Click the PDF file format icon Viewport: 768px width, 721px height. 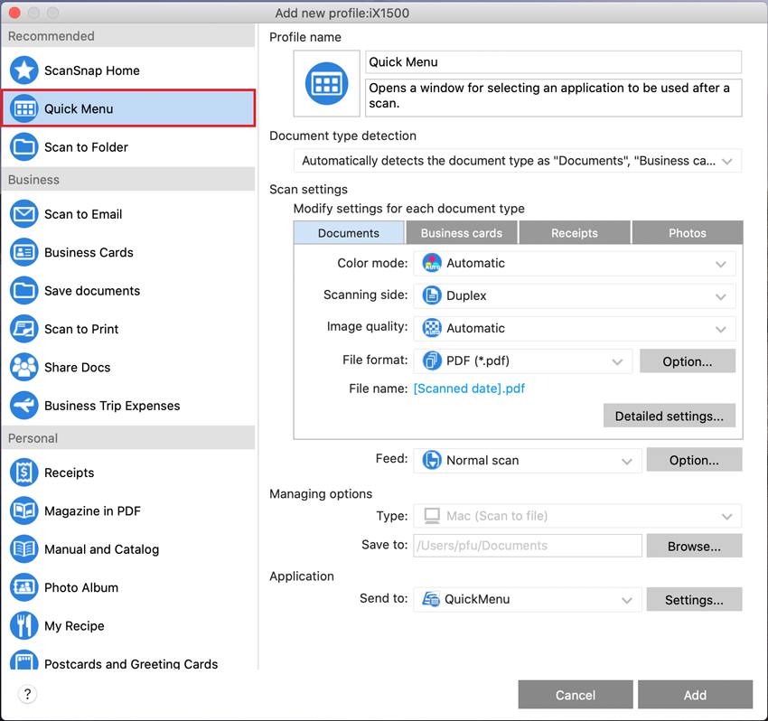[x=432, y=361]
